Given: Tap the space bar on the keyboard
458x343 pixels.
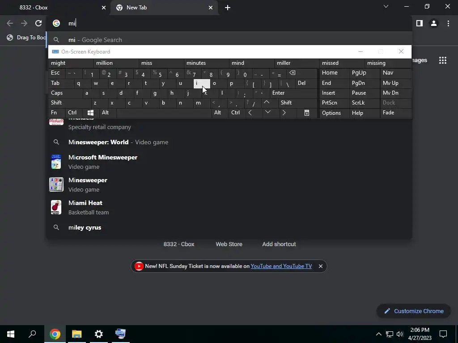Looking at the screenshot, I should 164,113.
